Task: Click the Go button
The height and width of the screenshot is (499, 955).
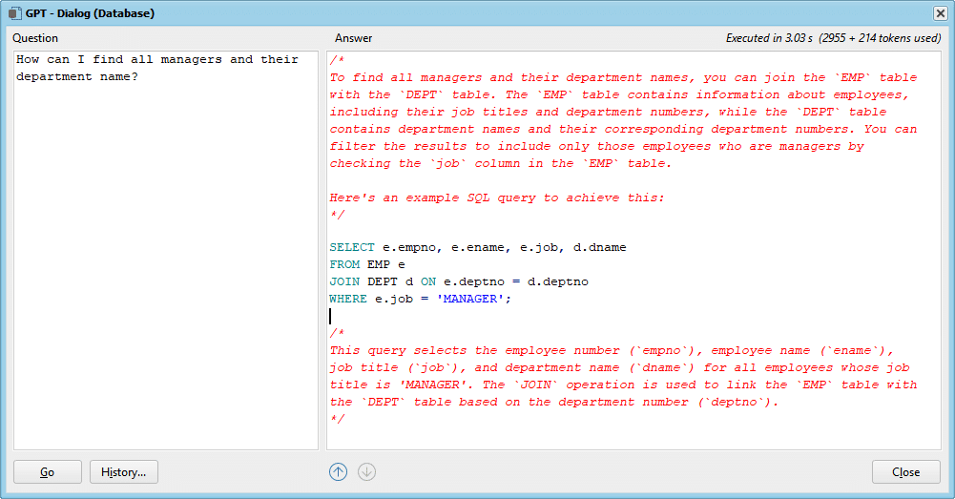Action: [47, 472]
